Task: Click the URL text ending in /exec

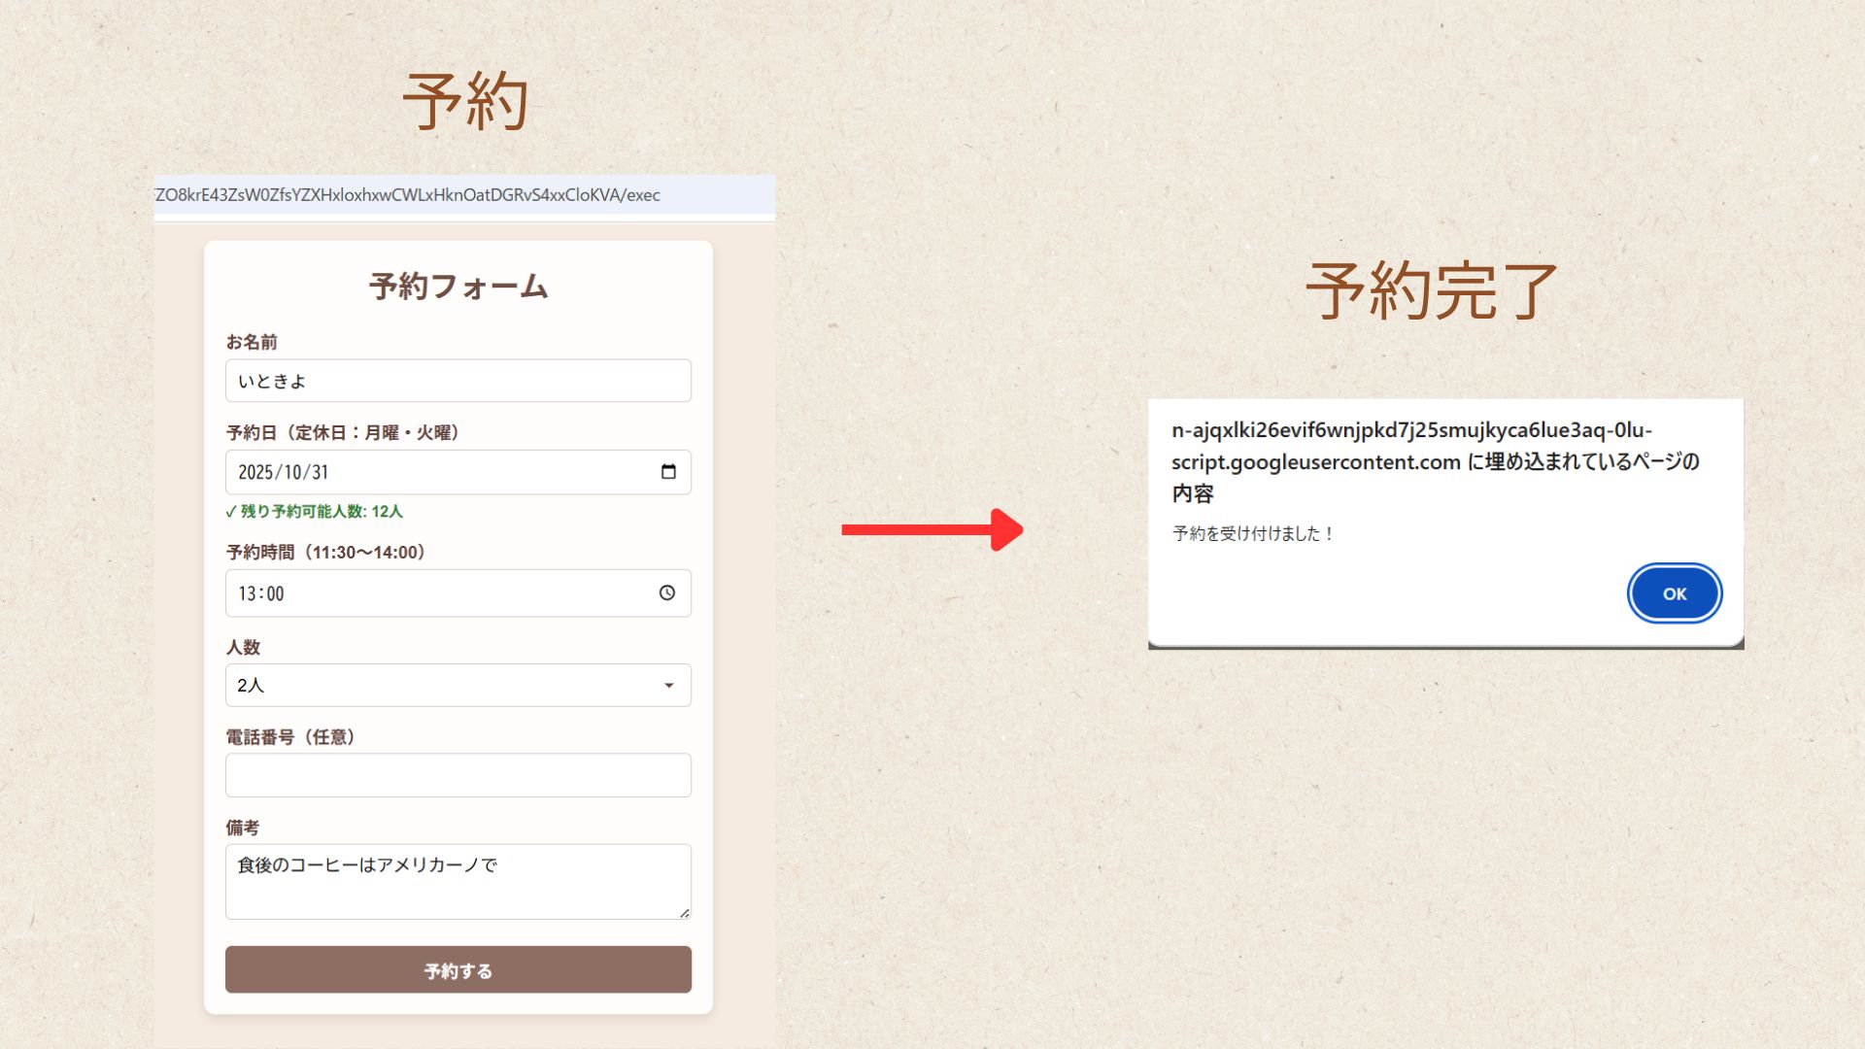Action: [408, 195]
